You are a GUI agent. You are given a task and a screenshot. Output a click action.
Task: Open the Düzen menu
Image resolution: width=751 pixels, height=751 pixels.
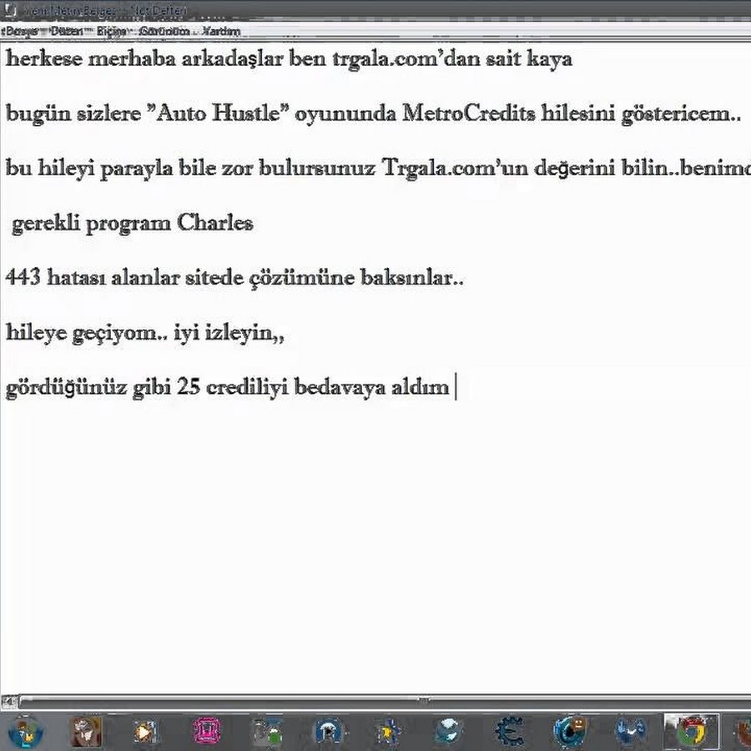[x=65, y=31]
